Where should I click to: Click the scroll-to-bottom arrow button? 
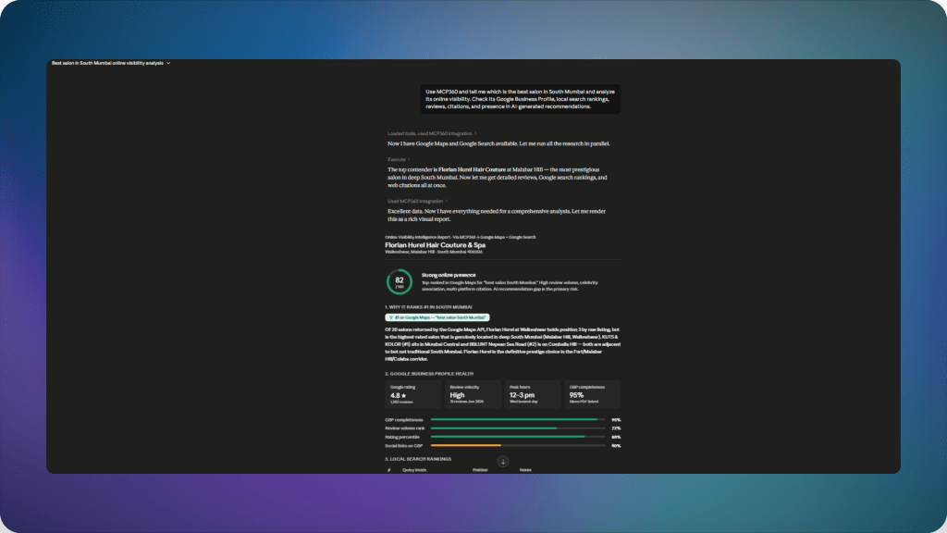(502, 462)
